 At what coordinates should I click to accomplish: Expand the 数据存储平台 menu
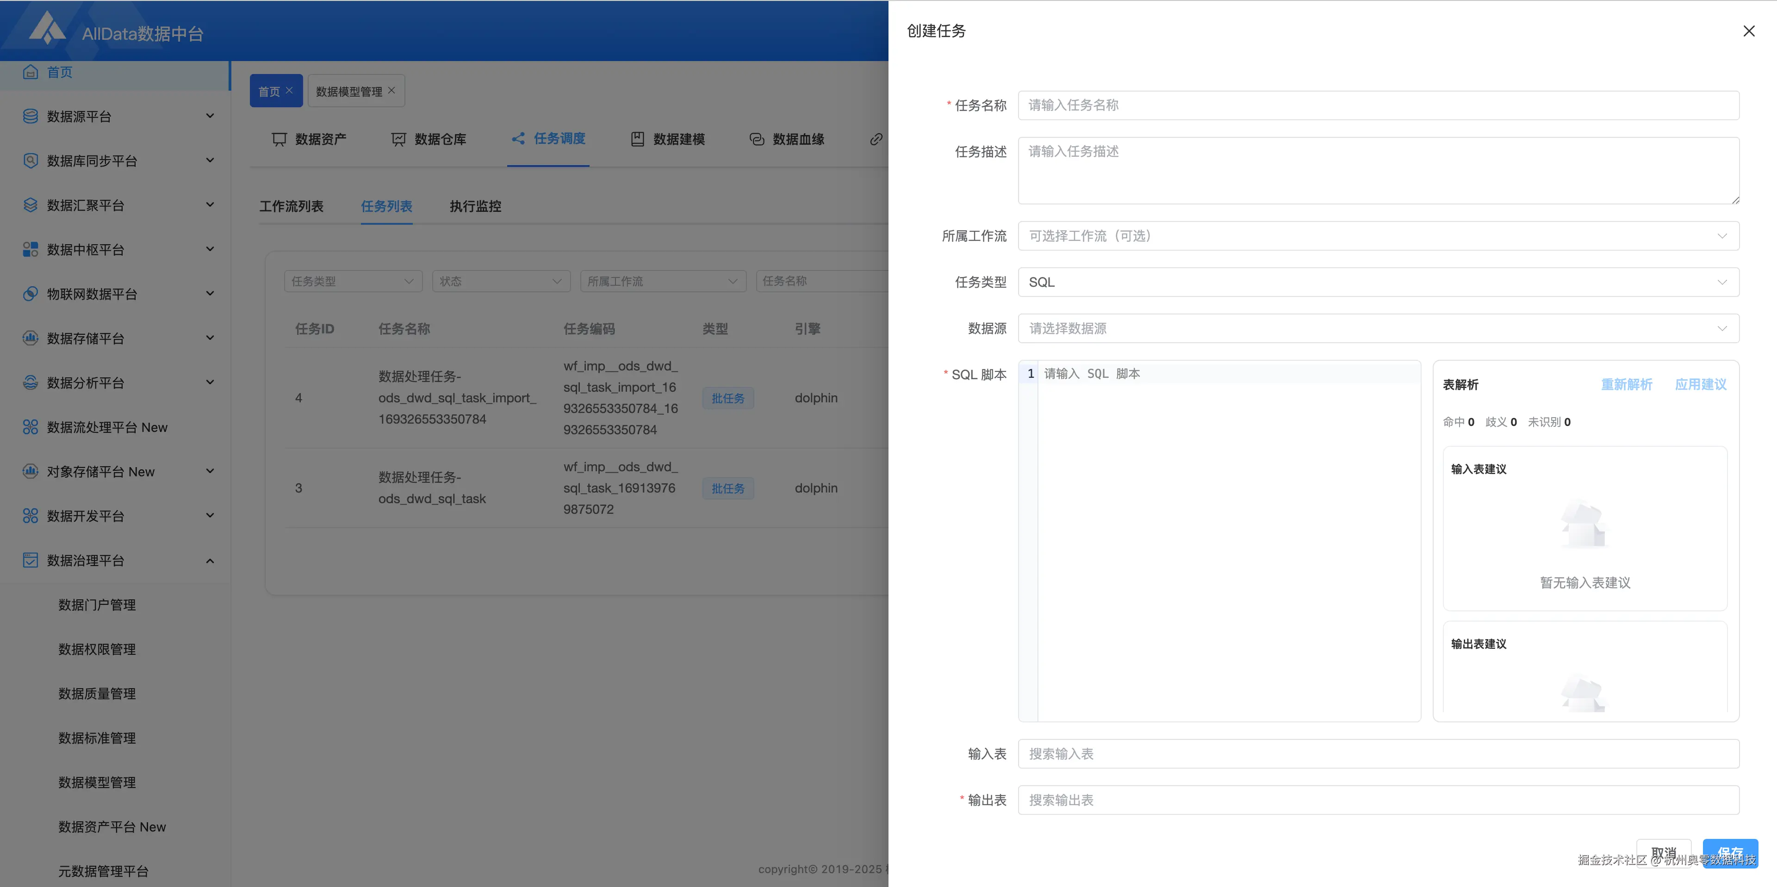click(210, 338)
